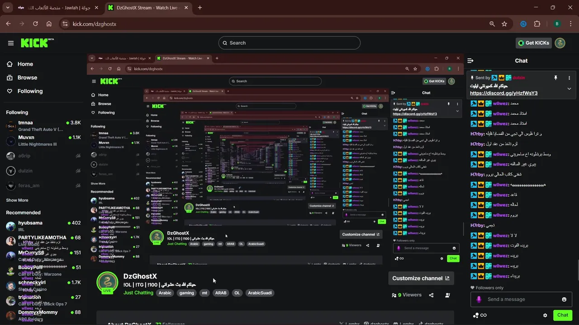Click the Send a message chat input
This screenshot has width=579, height=325.
(520, 299)
